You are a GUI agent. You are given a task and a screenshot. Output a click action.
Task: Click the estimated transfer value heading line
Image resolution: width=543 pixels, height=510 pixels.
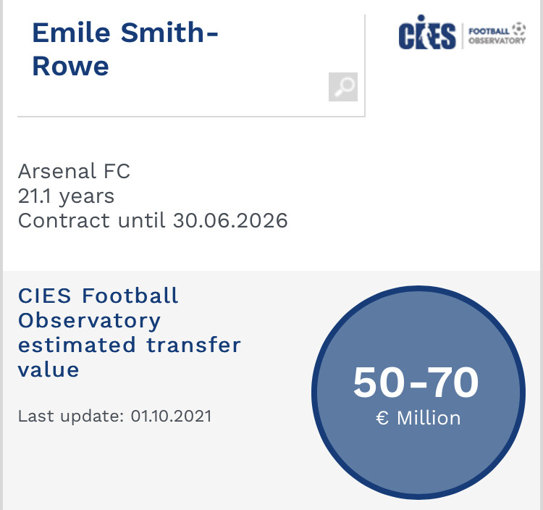129,345
